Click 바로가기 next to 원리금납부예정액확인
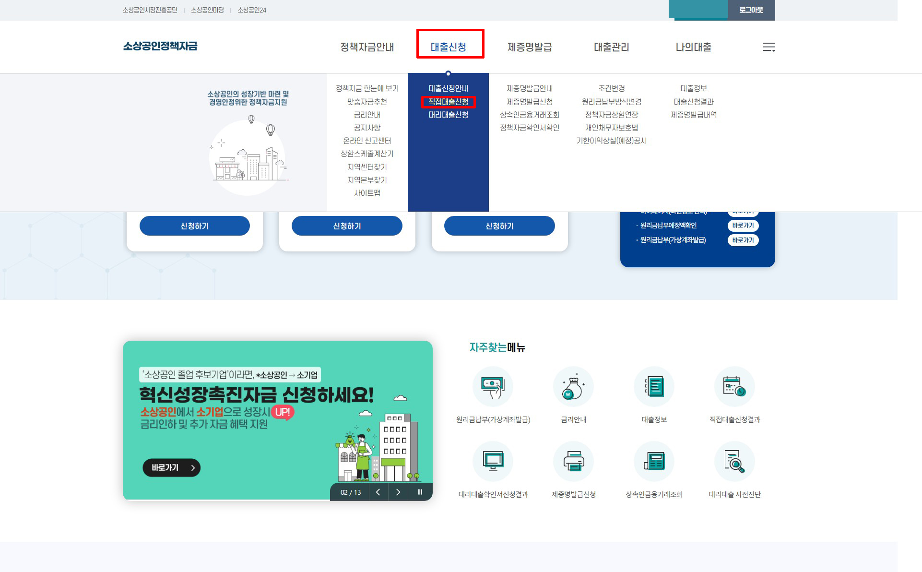Screen dimensions: 922x572 743,226
